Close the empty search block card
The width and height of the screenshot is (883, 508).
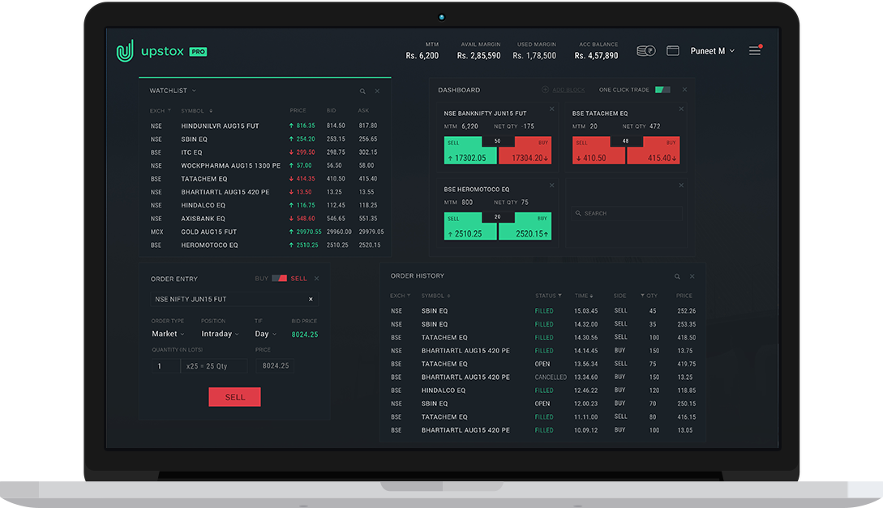pos(681,186)
